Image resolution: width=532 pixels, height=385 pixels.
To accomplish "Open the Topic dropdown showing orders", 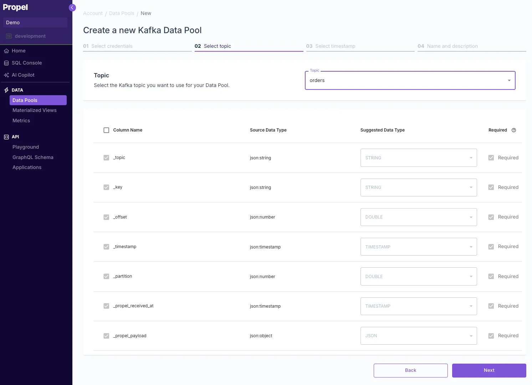I will click(410, 81).
